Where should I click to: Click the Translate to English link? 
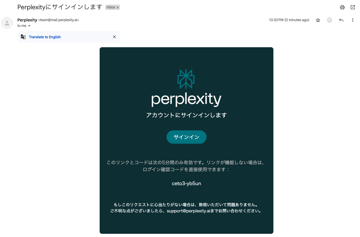pyautogui.click(x=45, y=37)
